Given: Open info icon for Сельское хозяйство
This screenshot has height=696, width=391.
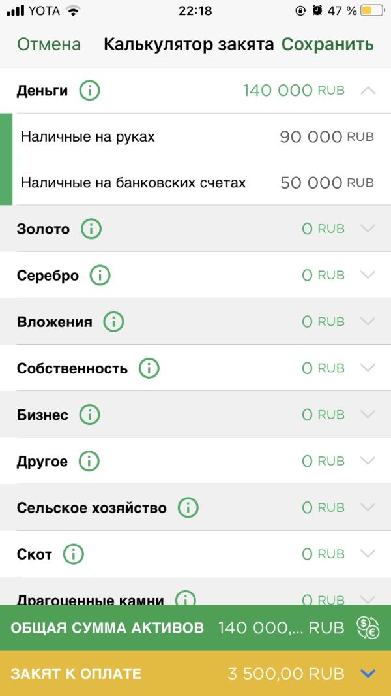Looking at the screenshot, I should point(188,507).
